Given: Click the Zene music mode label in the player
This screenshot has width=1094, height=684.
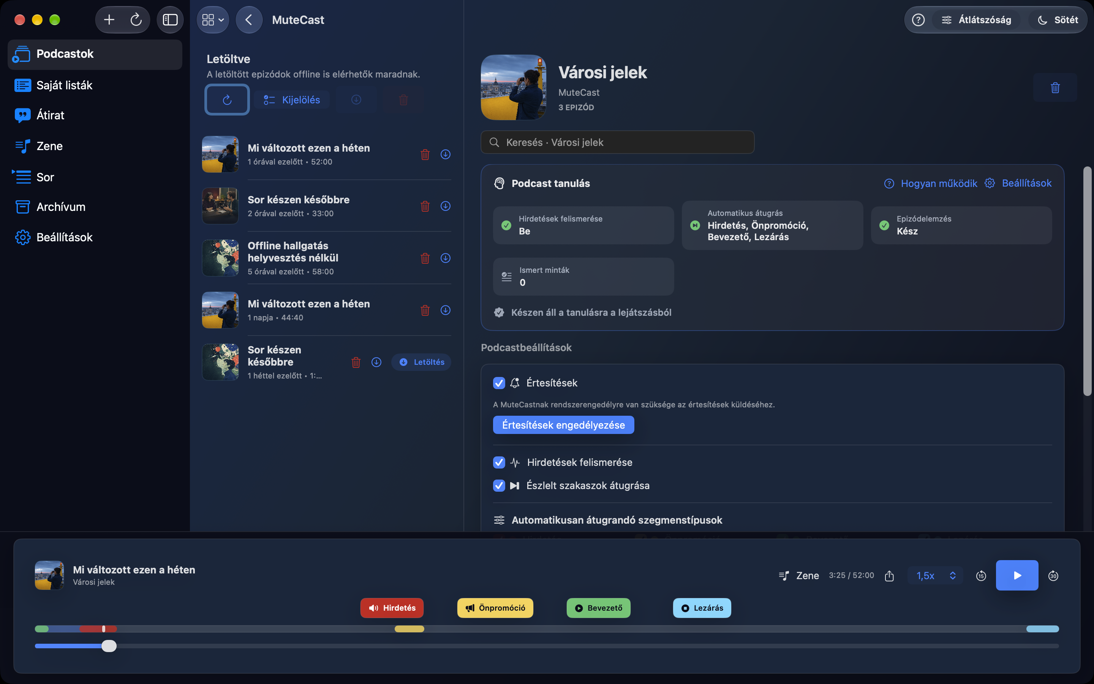Looking at the screenshot, I should click(x=799, y=575).
